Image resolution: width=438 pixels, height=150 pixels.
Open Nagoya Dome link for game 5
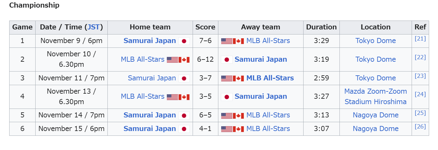[375, 115]
